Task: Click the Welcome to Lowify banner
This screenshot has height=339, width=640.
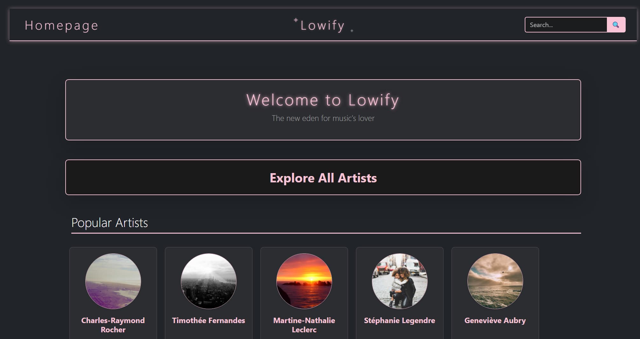Action: pyautogui.click(x=323, y=109)
